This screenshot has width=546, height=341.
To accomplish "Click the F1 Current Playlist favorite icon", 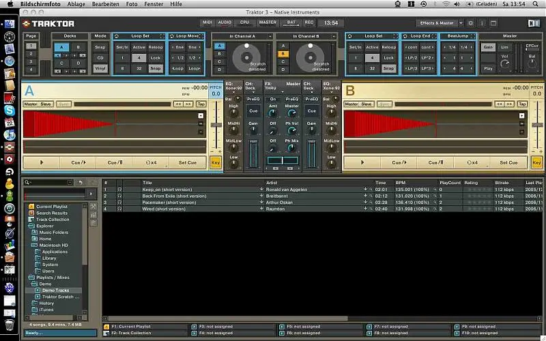I will (106, 327).
